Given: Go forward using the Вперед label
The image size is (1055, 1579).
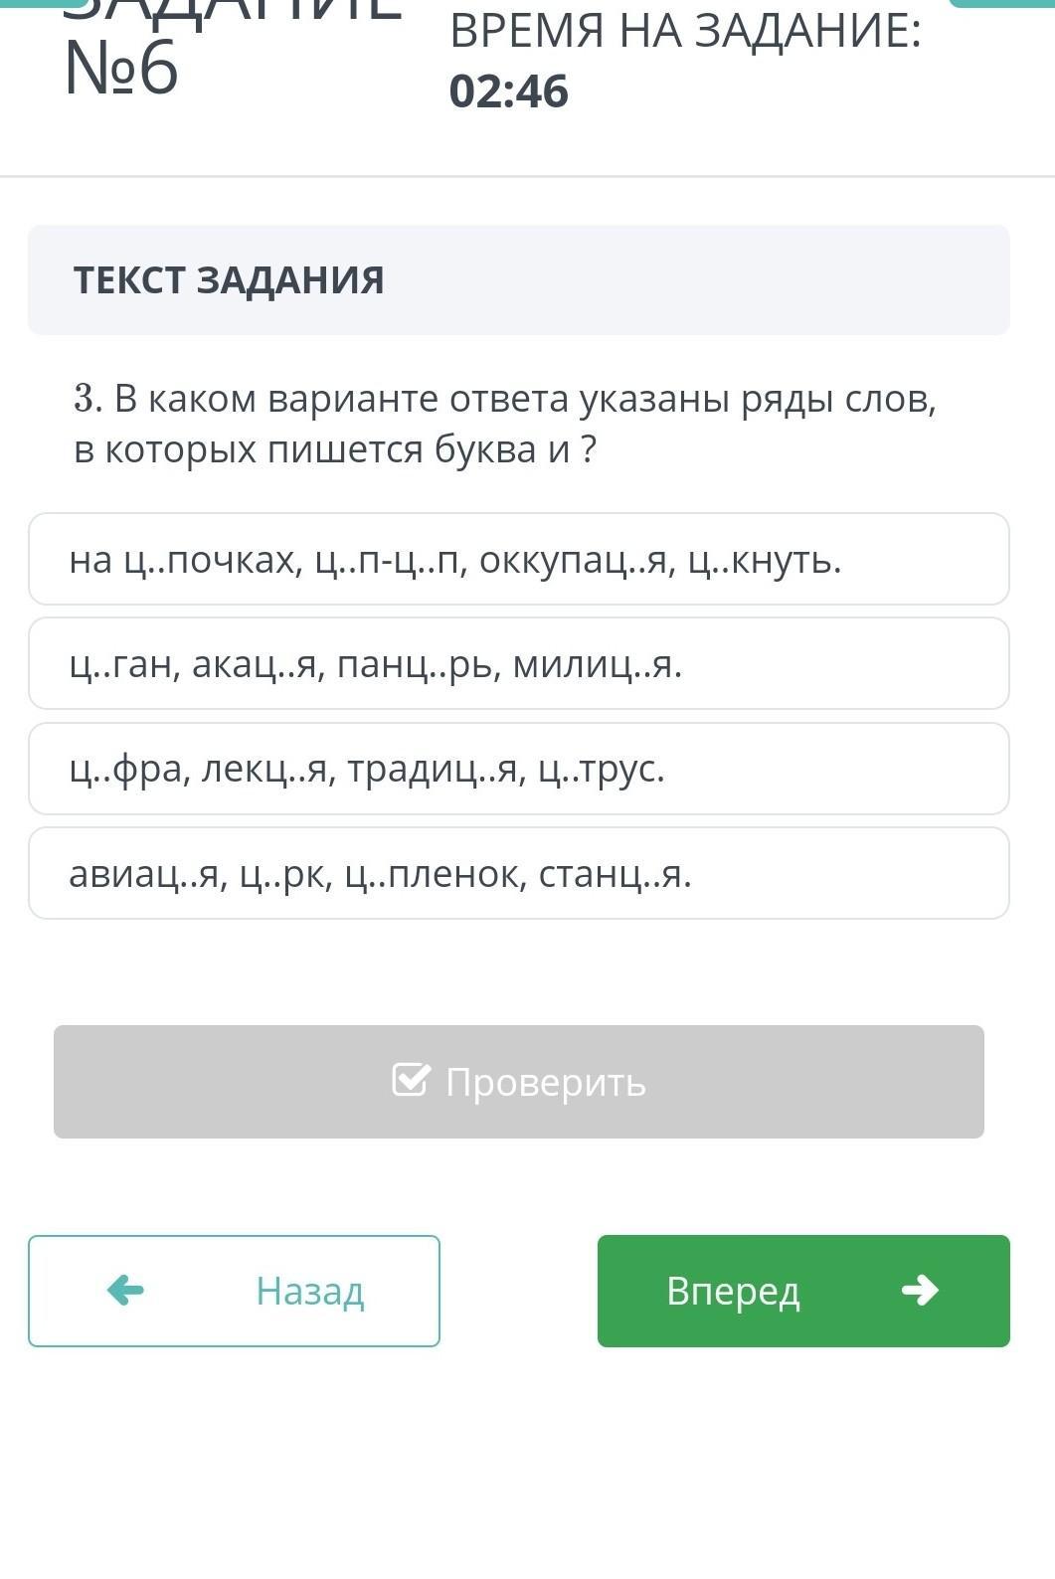Looking at the screenshot, I should point(733,1291).
